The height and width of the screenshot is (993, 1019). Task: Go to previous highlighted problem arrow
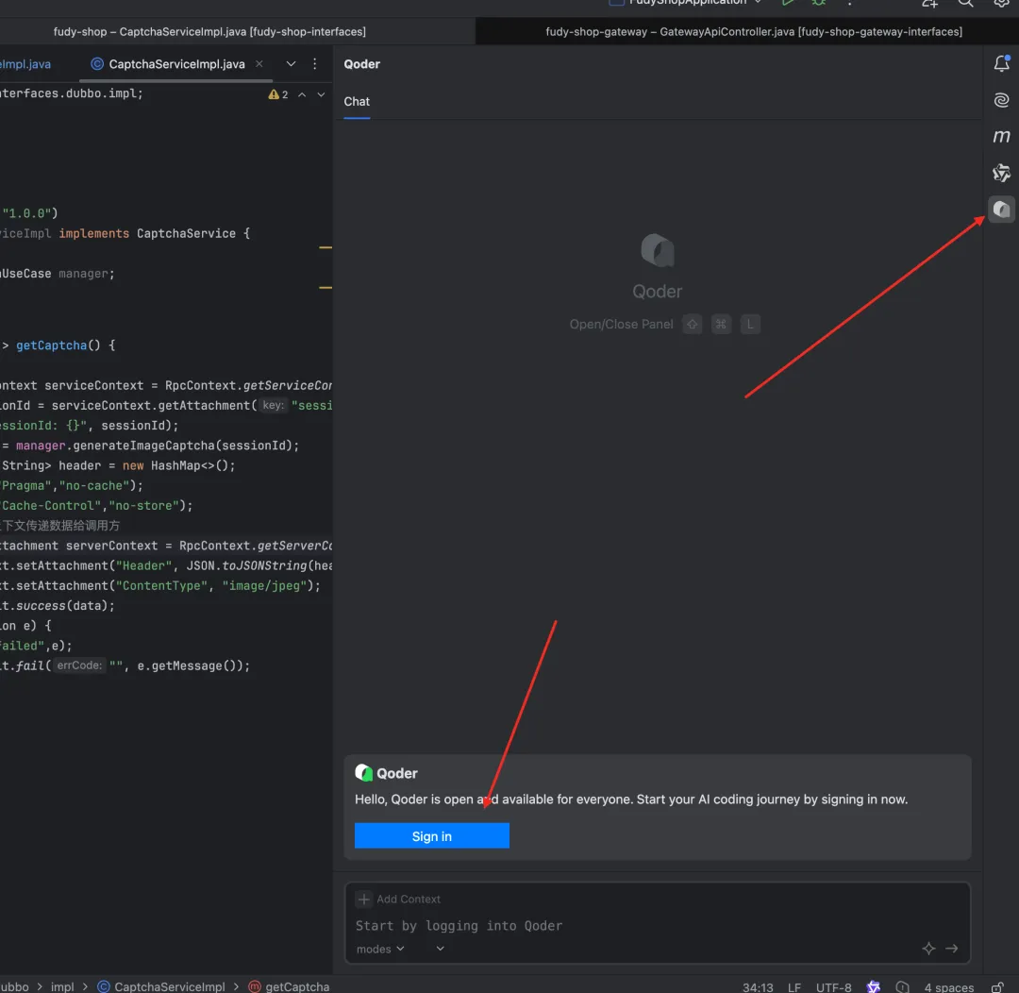pyautogui.click(x=302, y=94)
